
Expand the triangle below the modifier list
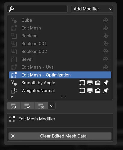point(12,97)
